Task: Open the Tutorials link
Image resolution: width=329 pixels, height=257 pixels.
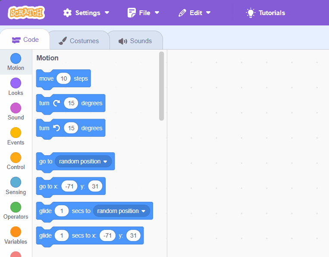Action: 266,13
